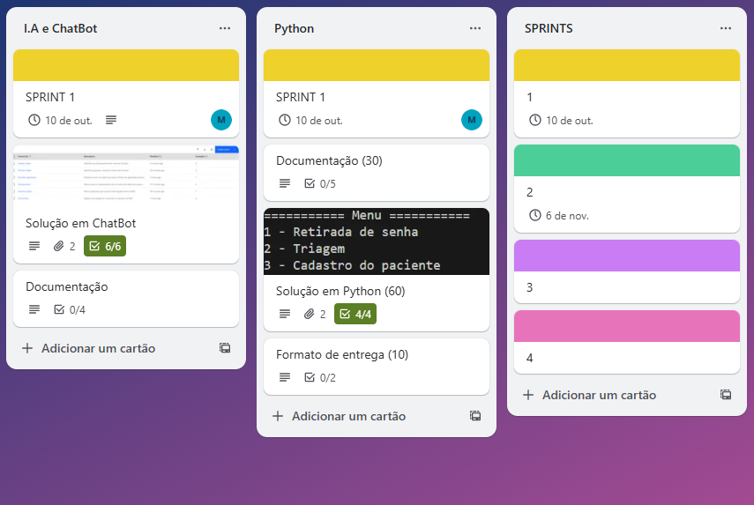Click member avatar M on I.A e ChatBot SPRINT 1
This screenshot has width=754, height=505.
click(x=220, y=120)
